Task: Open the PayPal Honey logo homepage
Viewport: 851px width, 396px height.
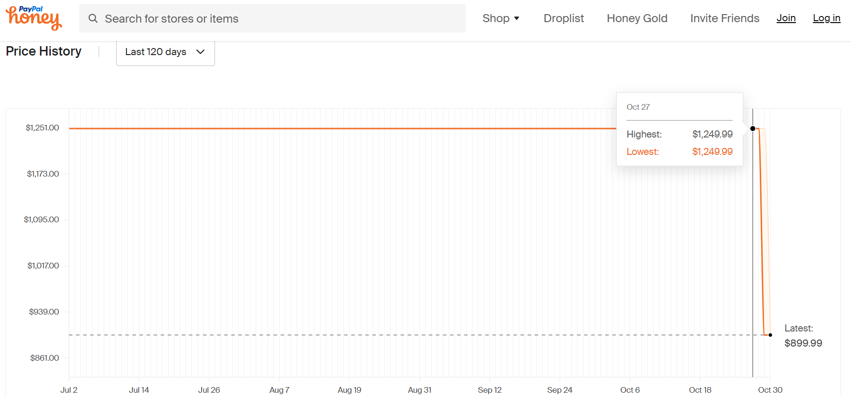Action: [x=34, y=18]
